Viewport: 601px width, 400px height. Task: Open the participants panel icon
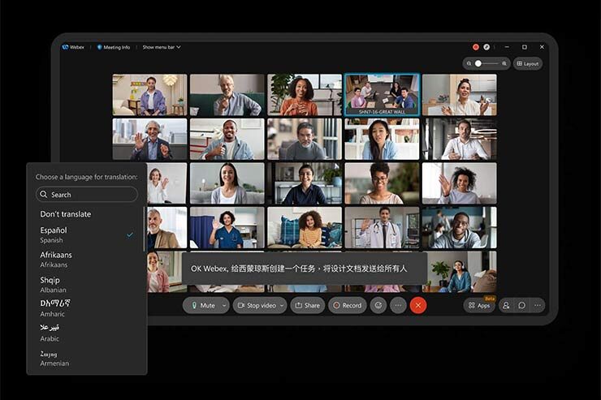506,305
